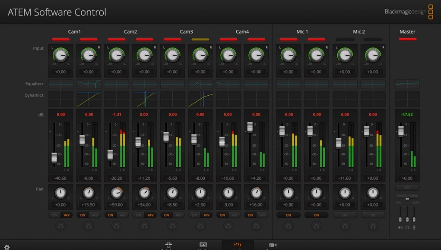Solo Cam3 left channel via headphone icon
This screenshot has width=441, height=250.
tap(172, 226)
